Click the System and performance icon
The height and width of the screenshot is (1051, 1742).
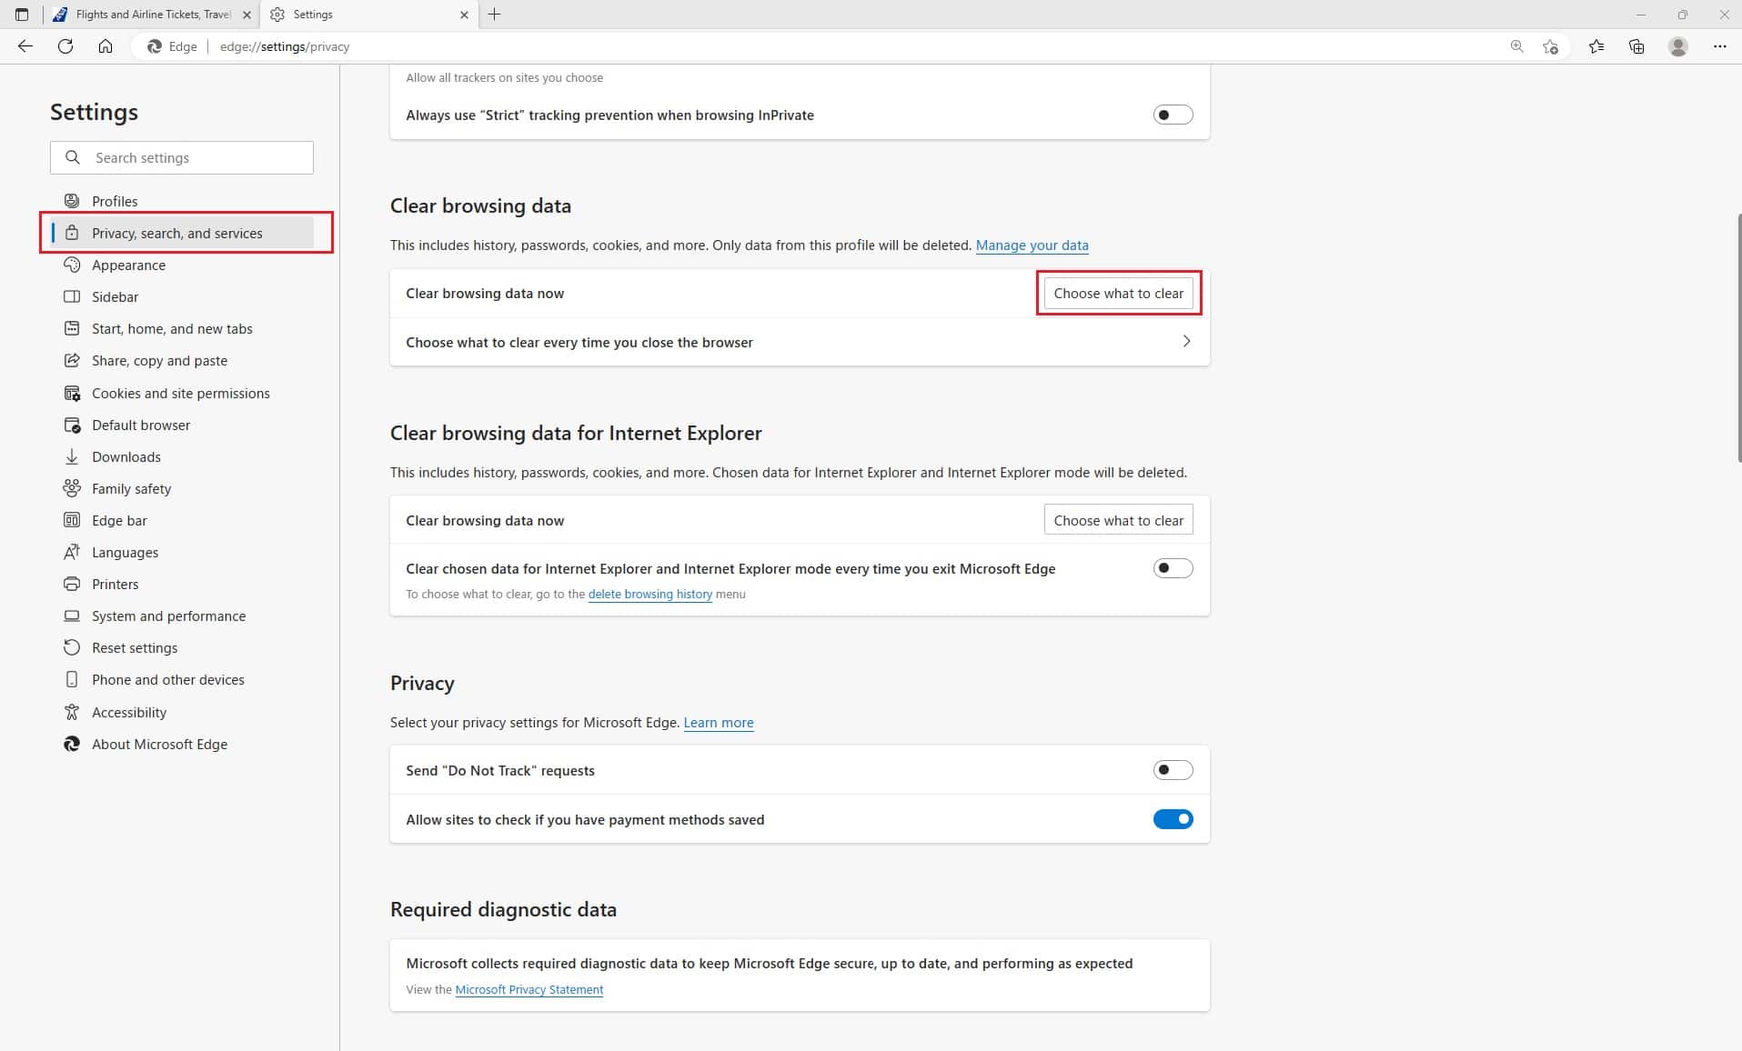point(72,616)
